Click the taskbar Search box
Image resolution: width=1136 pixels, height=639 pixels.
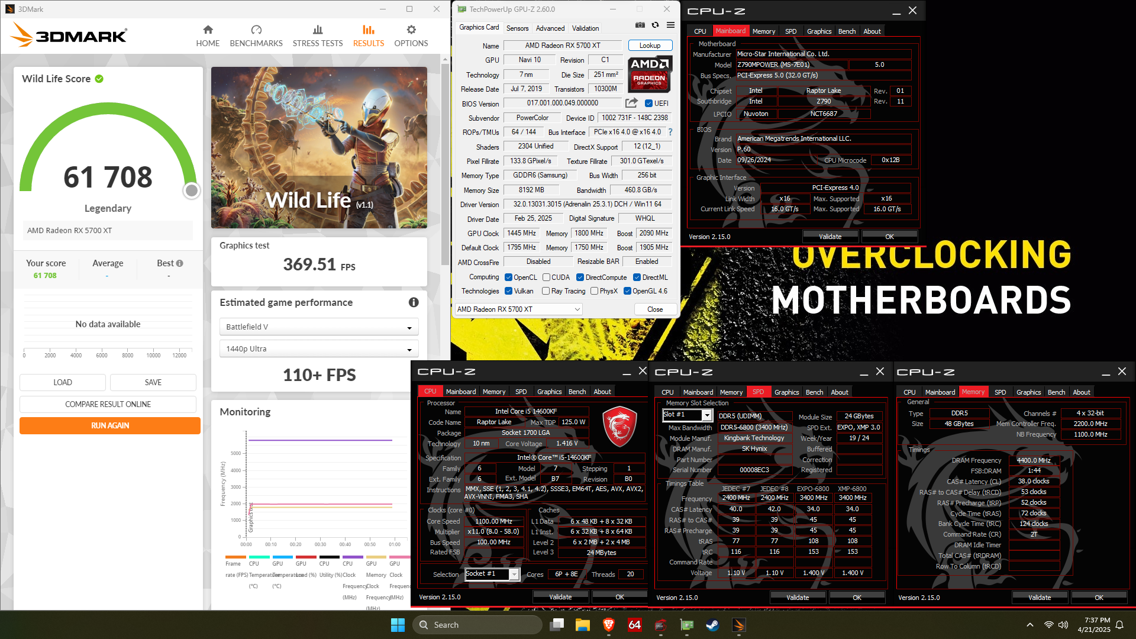point(477,625)
